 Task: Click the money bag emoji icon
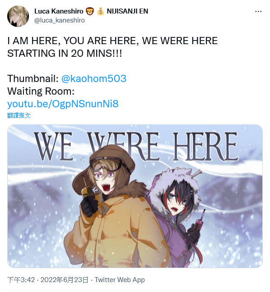100,11
